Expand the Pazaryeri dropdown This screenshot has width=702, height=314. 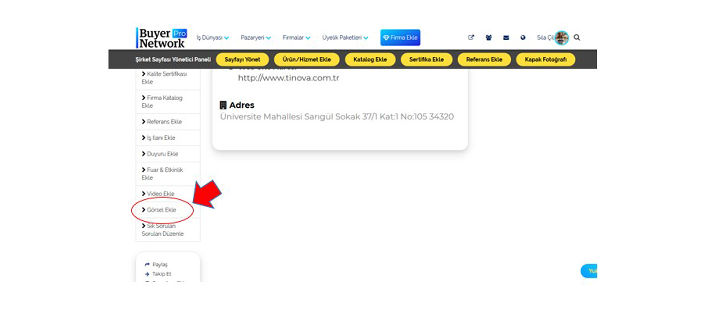[255, 38]
